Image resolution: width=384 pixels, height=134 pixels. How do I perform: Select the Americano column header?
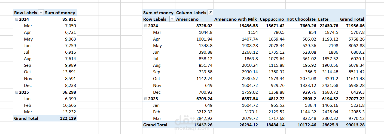(x=187, y=19)
